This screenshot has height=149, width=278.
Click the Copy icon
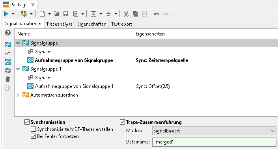pos(135,14)
